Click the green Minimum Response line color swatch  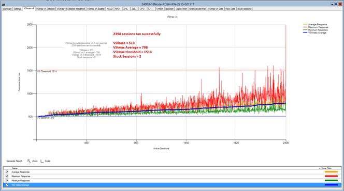click(331, 181)
